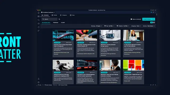Open Run and Debug in activity bar
The width and height of the screenshot is (170, 95).
39,23
